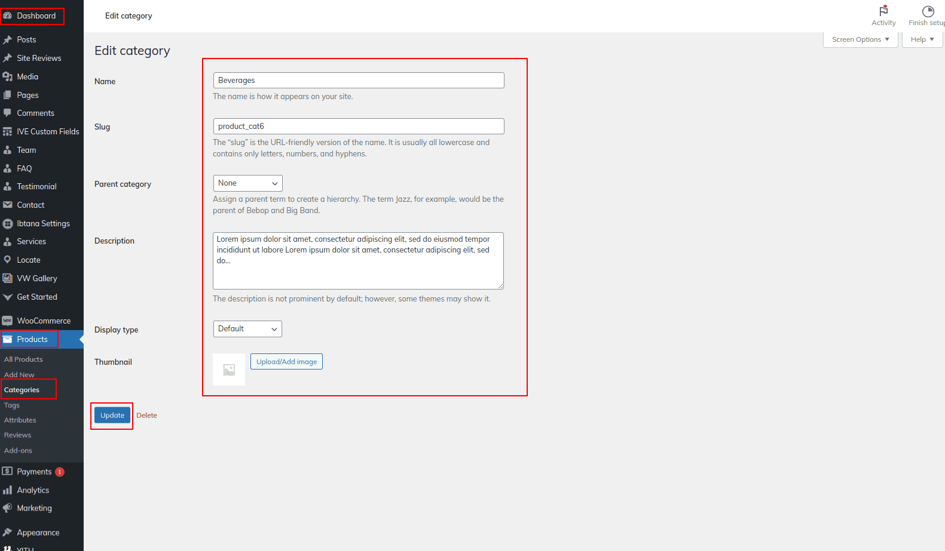Open Attributes under Products

point(20,420)
